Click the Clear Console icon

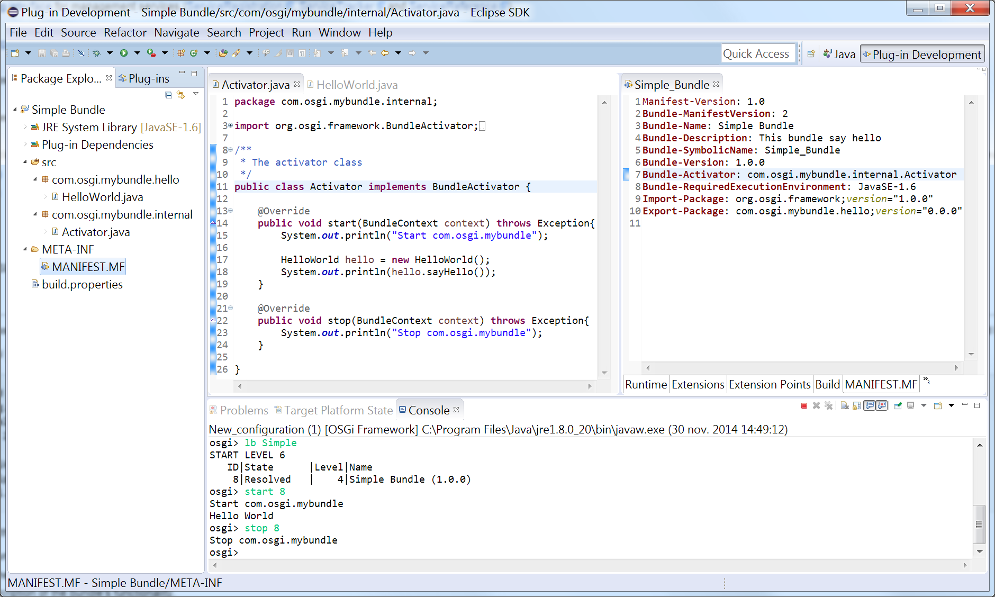tap(845, 405)
